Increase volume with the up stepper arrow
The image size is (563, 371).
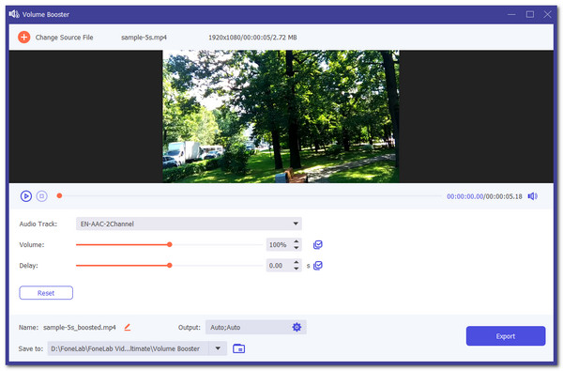pos(297,241)
